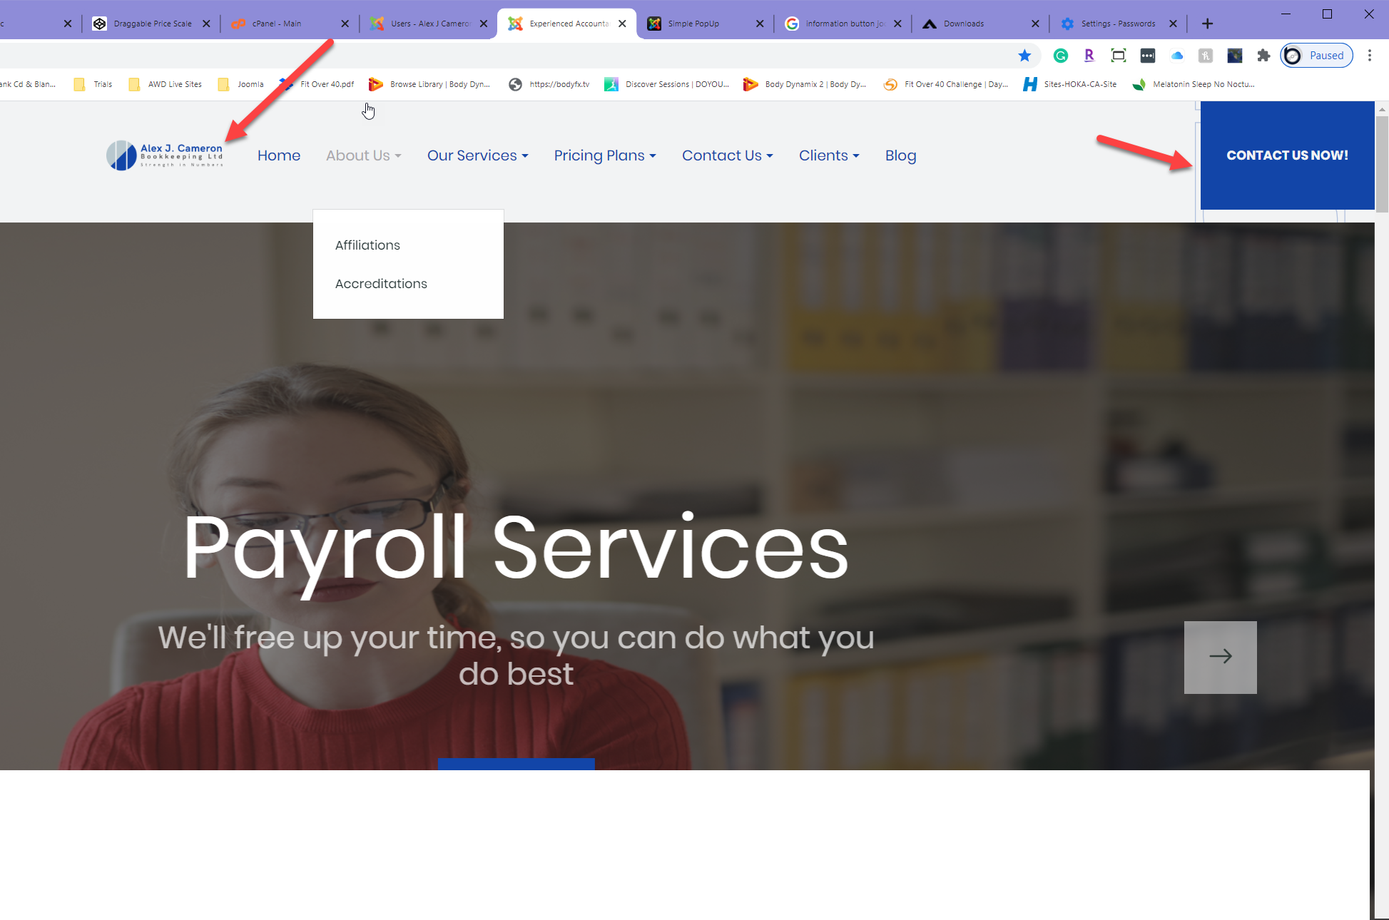The image size is (1389, 920).
Task: Go to the Blog page link
Action: 900,155
